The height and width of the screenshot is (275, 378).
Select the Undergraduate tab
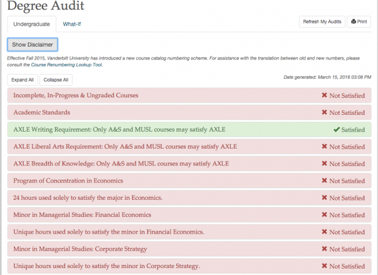(31, 24)
